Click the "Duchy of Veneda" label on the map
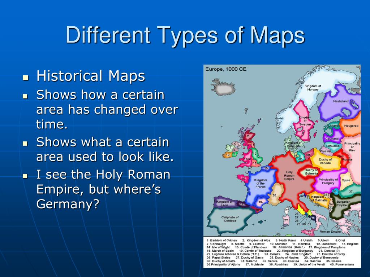This screenshot has width=370, height=277. click(325, 161)
